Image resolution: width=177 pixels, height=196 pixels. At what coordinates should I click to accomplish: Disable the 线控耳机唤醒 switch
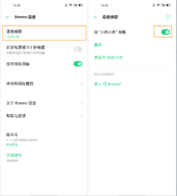click(78, 64)
